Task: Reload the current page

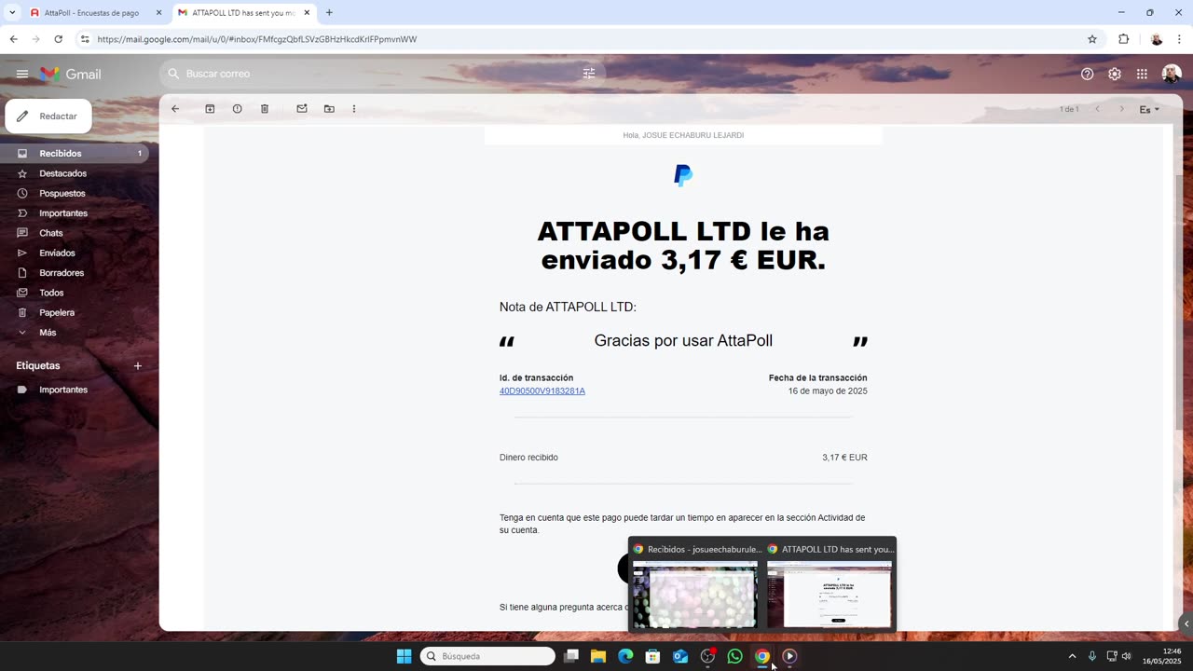Action: tap(58, 39)
